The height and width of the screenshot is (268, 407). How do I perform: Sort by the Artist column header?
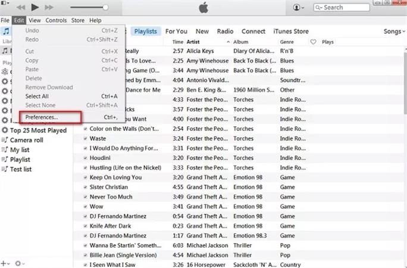[x=193, y=42]
